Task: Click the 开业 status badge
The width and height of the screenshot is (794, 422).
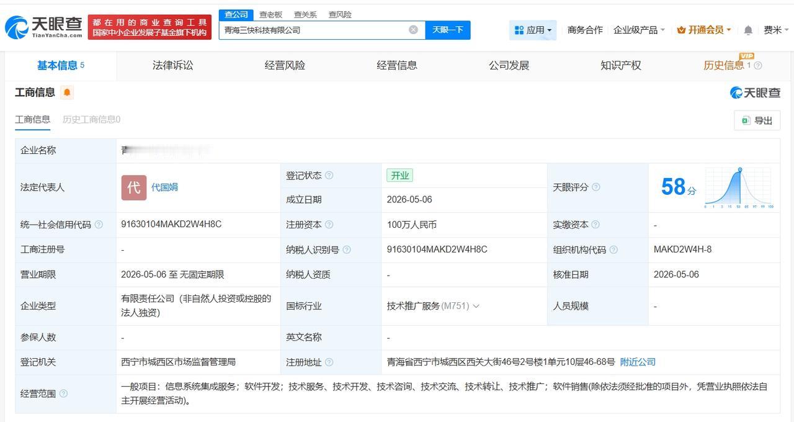Action: pyautogui.click(x=400, y=176)
